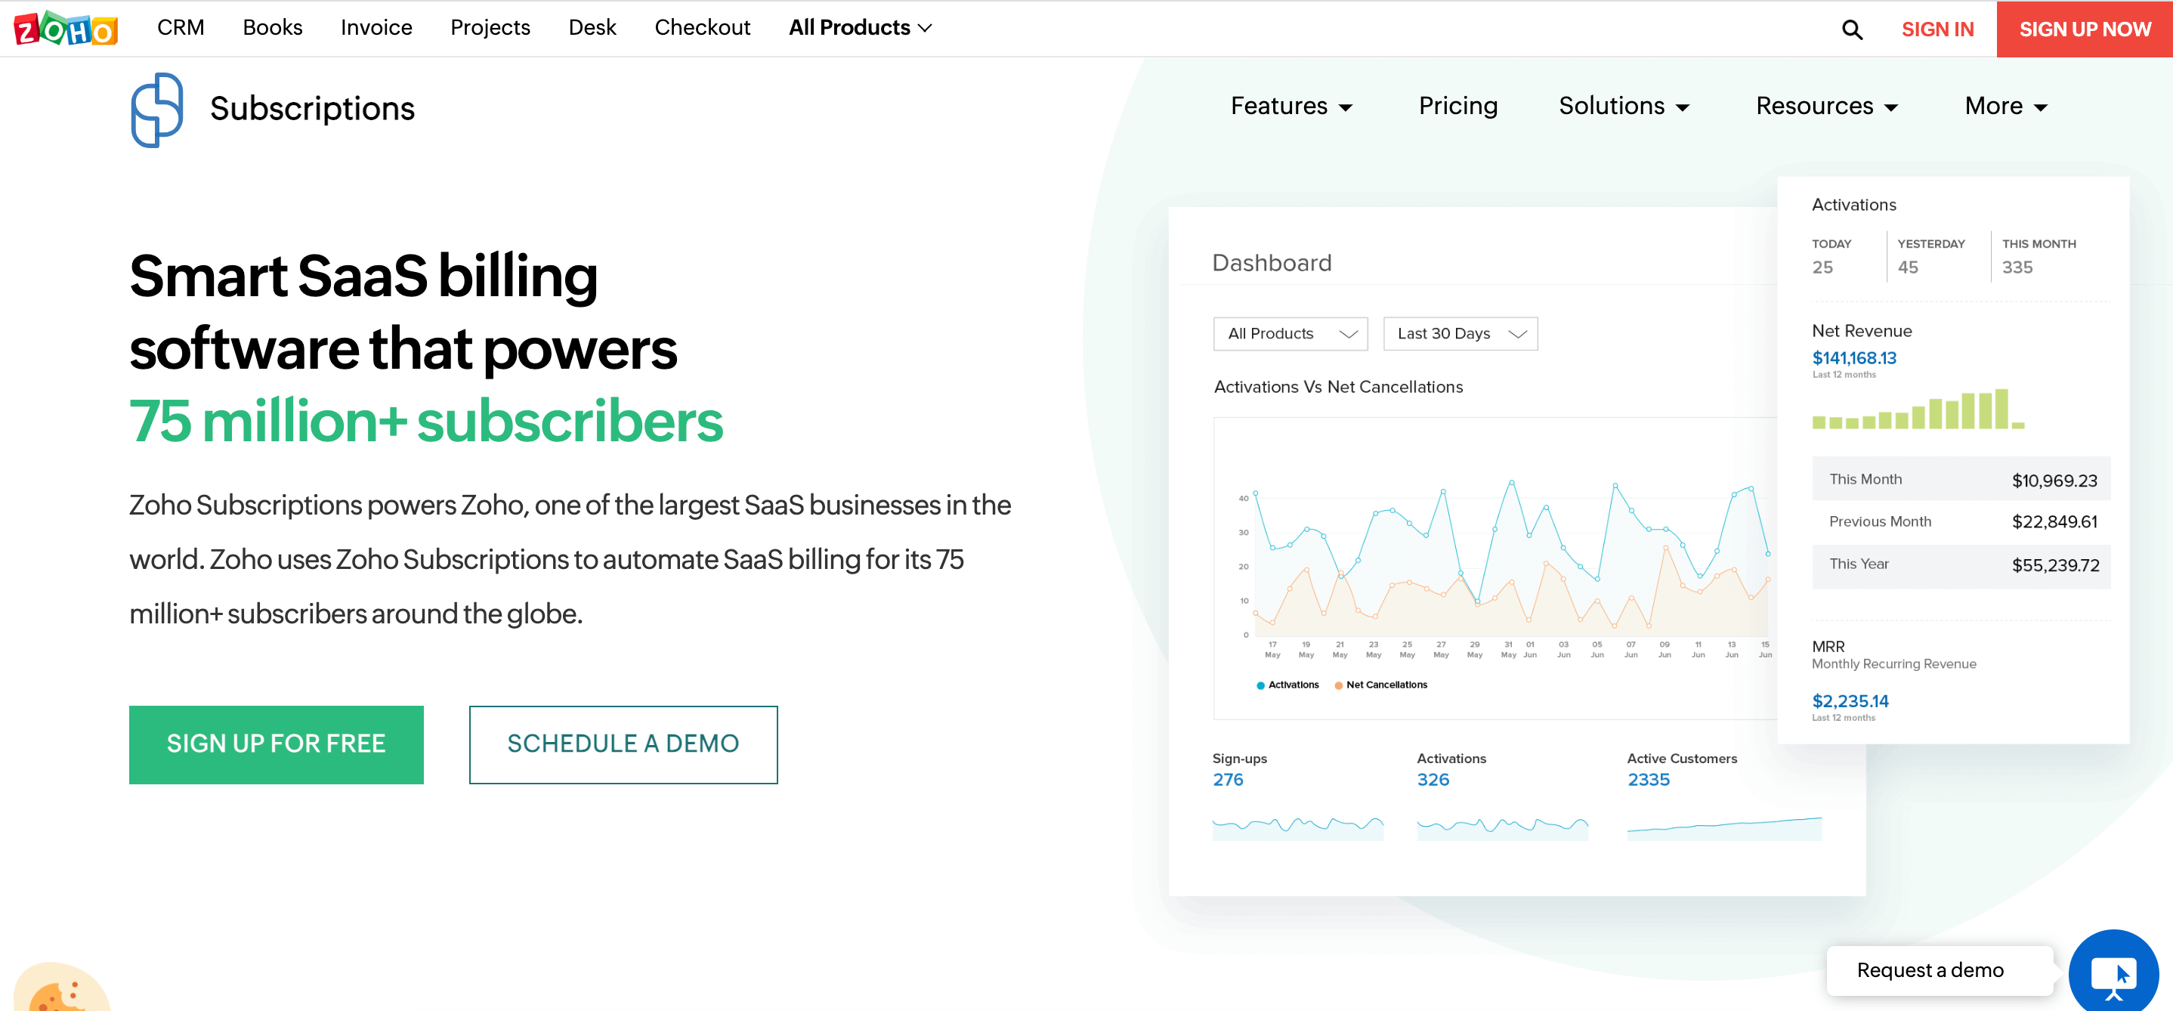Screen dimensions: 2173x1011
Task: Open CRM product link
Action: coord(181,28)
